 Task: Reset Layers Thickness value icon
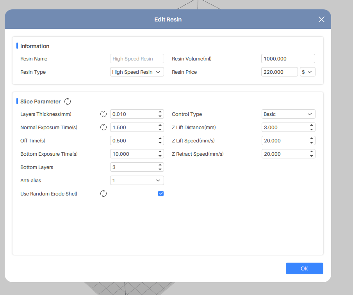tap(103, 114)
